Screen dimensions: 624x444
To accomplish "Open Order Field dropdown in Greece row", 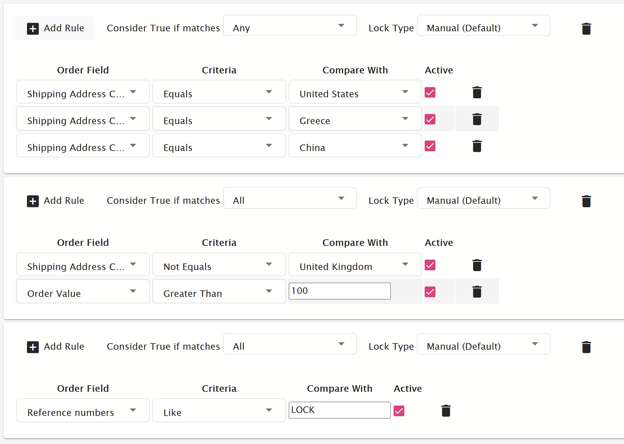I will [83, 118].
